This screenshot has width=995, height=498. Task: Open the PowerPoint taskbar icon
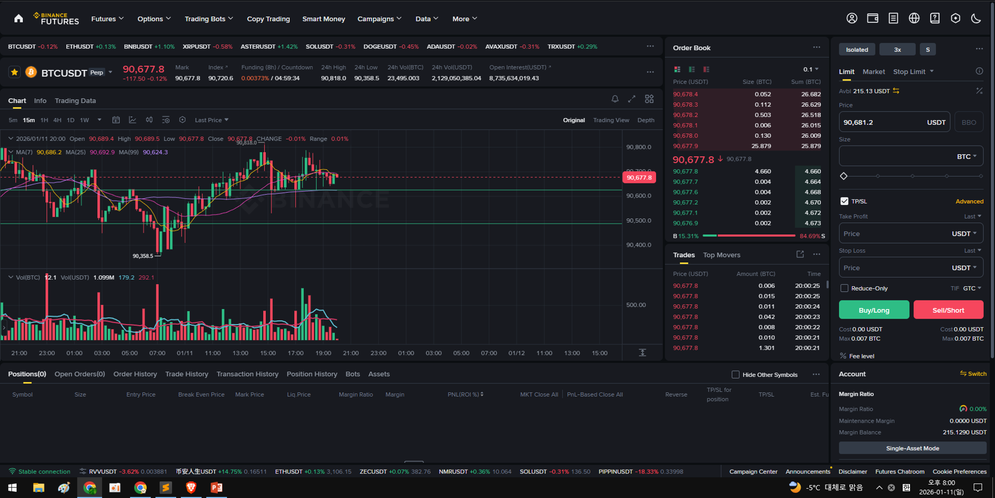pos(217,487)
